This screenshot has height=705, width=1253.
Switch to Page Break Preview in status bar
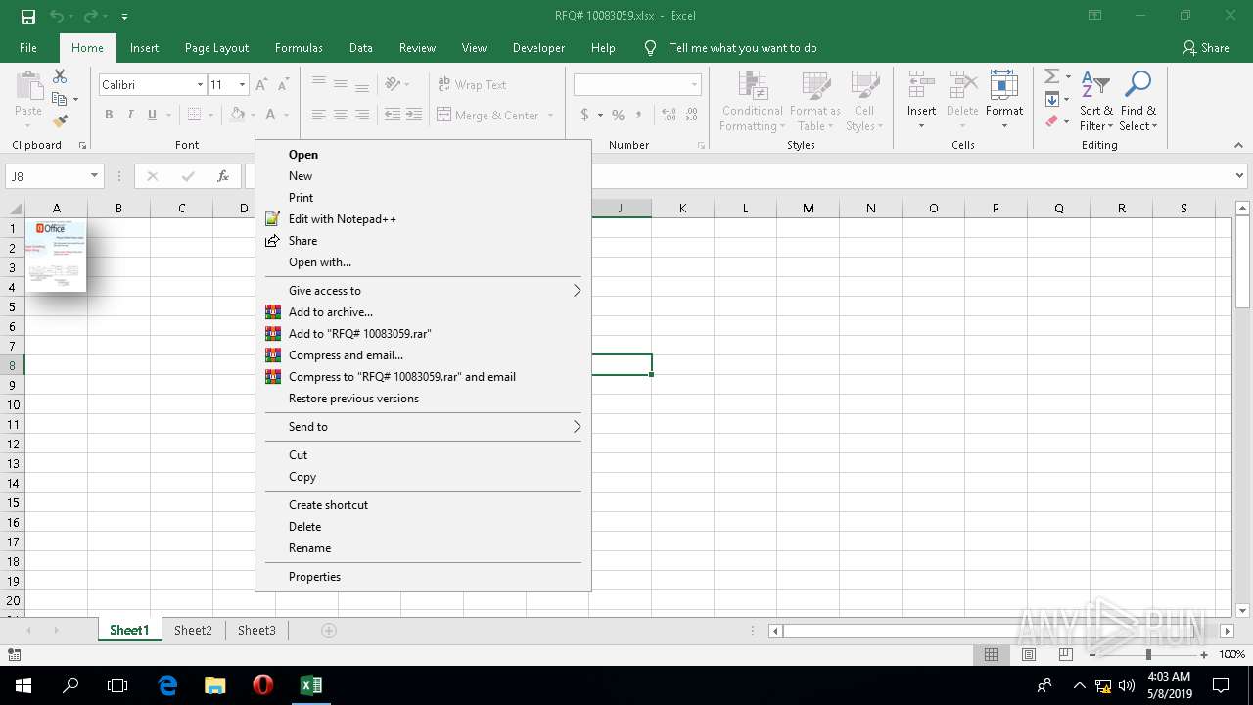tap(1065, 655)
